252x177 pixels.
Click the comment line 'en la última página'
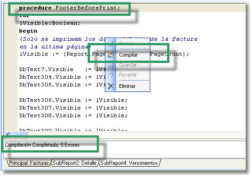pyautogui.click(x=55, y=47)
